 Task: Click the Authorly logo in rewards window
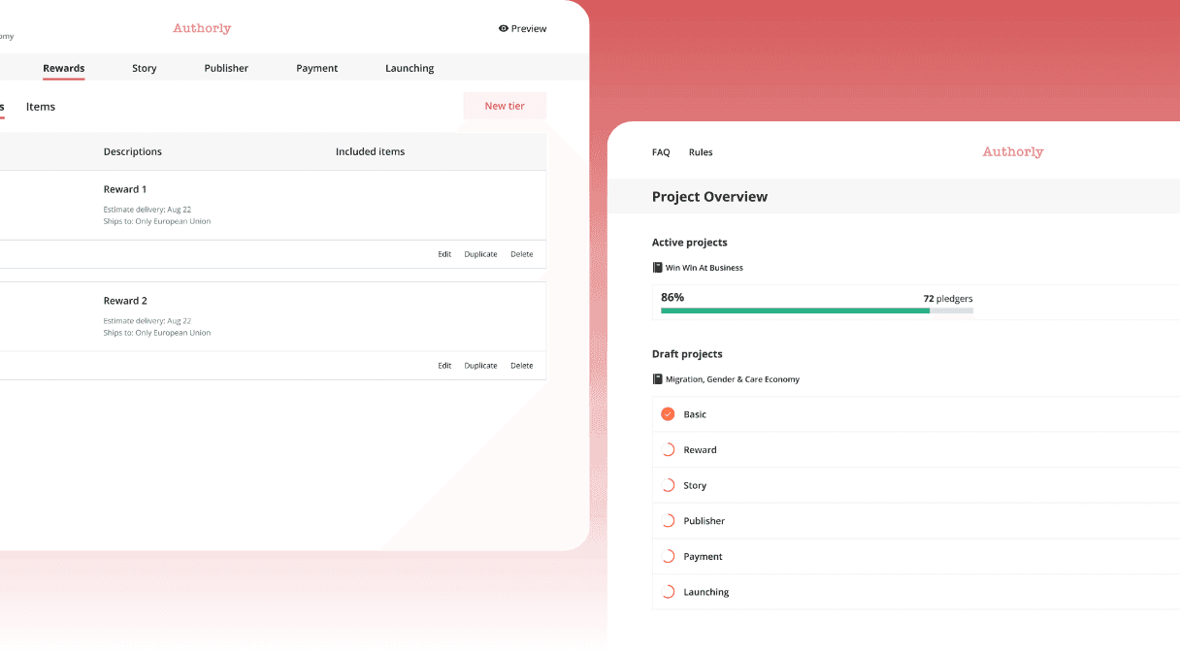(x=202, y=28)
